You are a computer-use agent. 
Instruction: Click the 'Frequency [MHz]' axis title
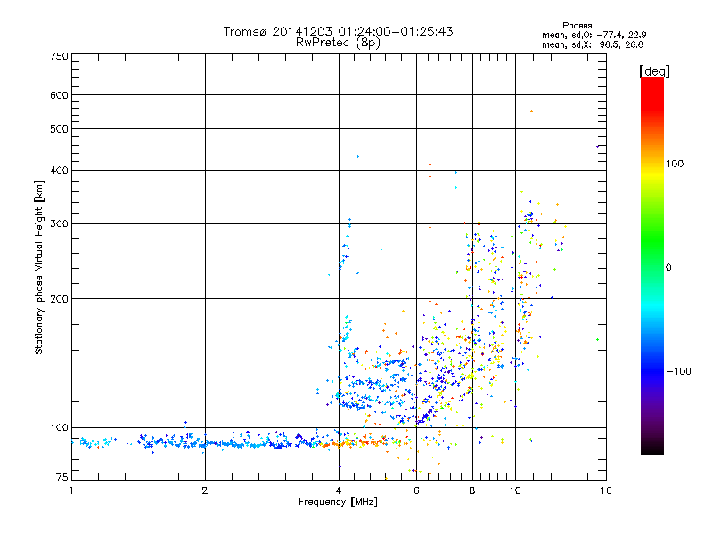point(338,502)
